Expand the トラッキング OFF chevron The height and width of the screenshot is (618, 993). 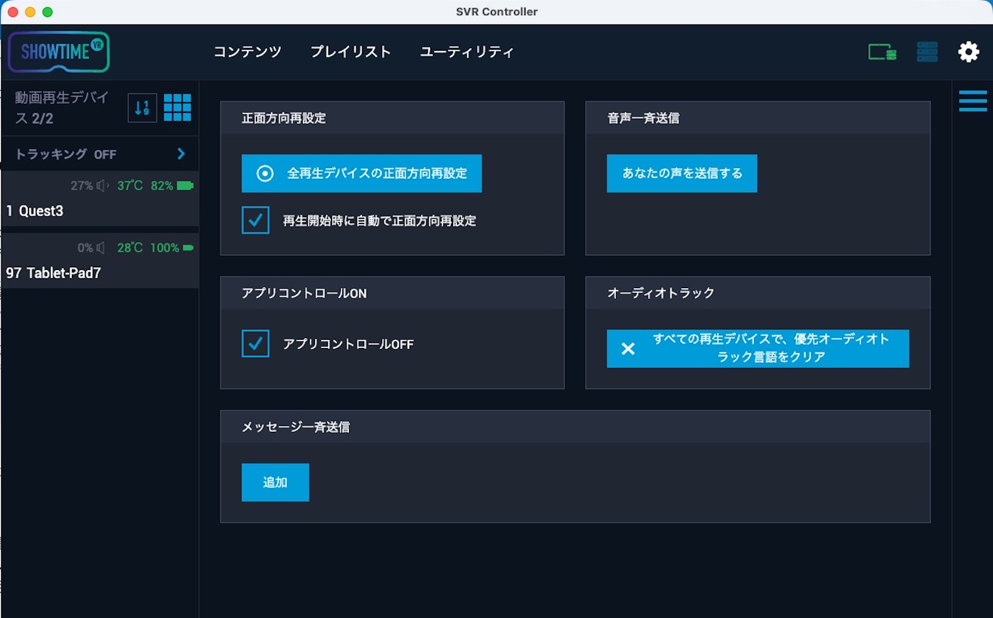[x=181, y=154]
